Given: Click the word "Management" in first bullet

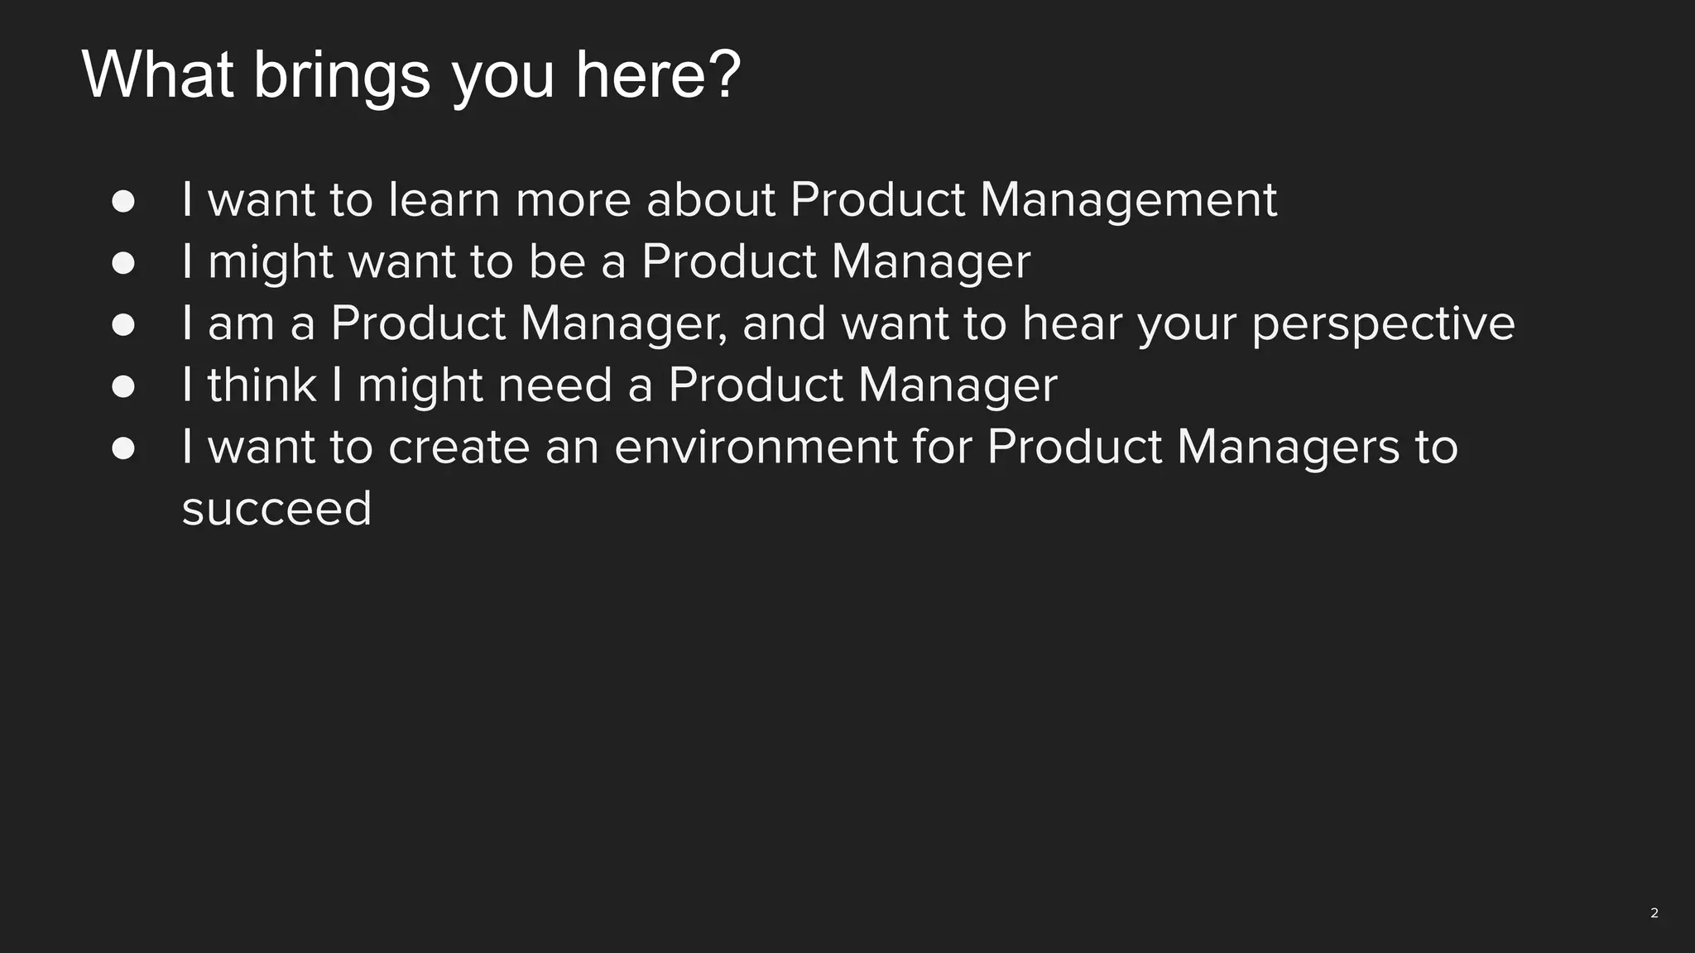Looking at the screenshot, I should point(1128,200).
